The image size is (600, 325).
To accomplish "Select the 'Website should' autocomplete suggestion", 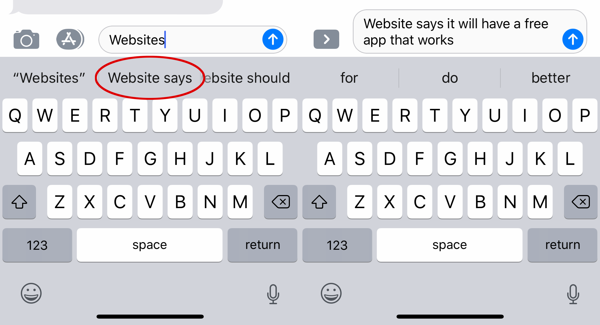I will point(248,77).
